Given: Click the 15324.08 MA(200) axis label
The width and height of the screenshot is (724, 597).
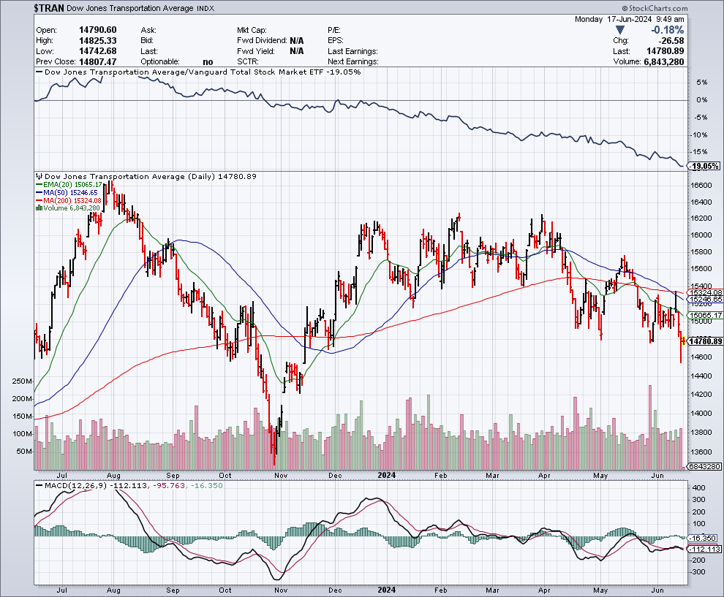Looking at the screenshot, I should [x=703, y=292].
